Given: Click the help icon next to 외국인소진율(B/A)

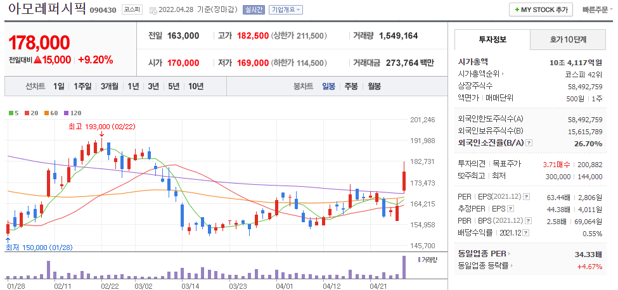Looking at the screenshot, I should coord(529,143).
